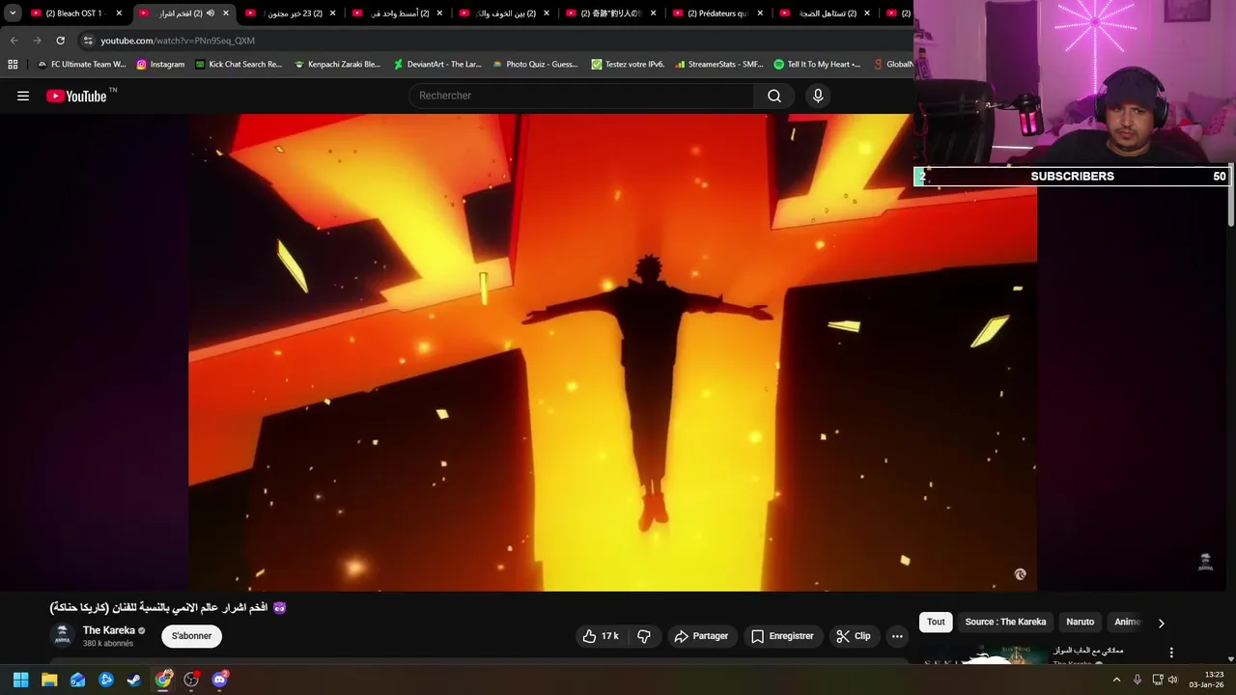Open the Kick Chat Search bookmark
Image resolution: width=1236 pixels, height=695 pixels.
(x=239, y=65)
